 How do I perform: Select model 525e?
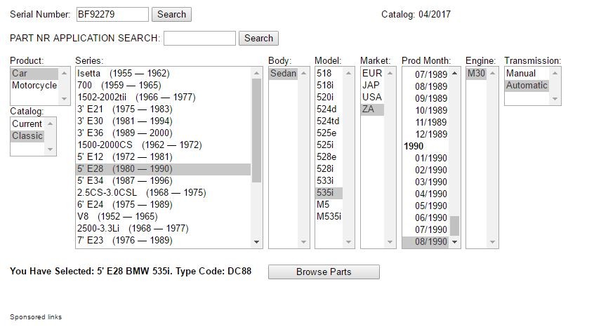[x=329, y=133]
